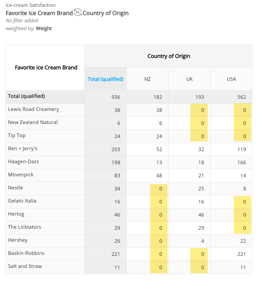
Task: Select the Ben + Jerry's row label
Action: 23,149
